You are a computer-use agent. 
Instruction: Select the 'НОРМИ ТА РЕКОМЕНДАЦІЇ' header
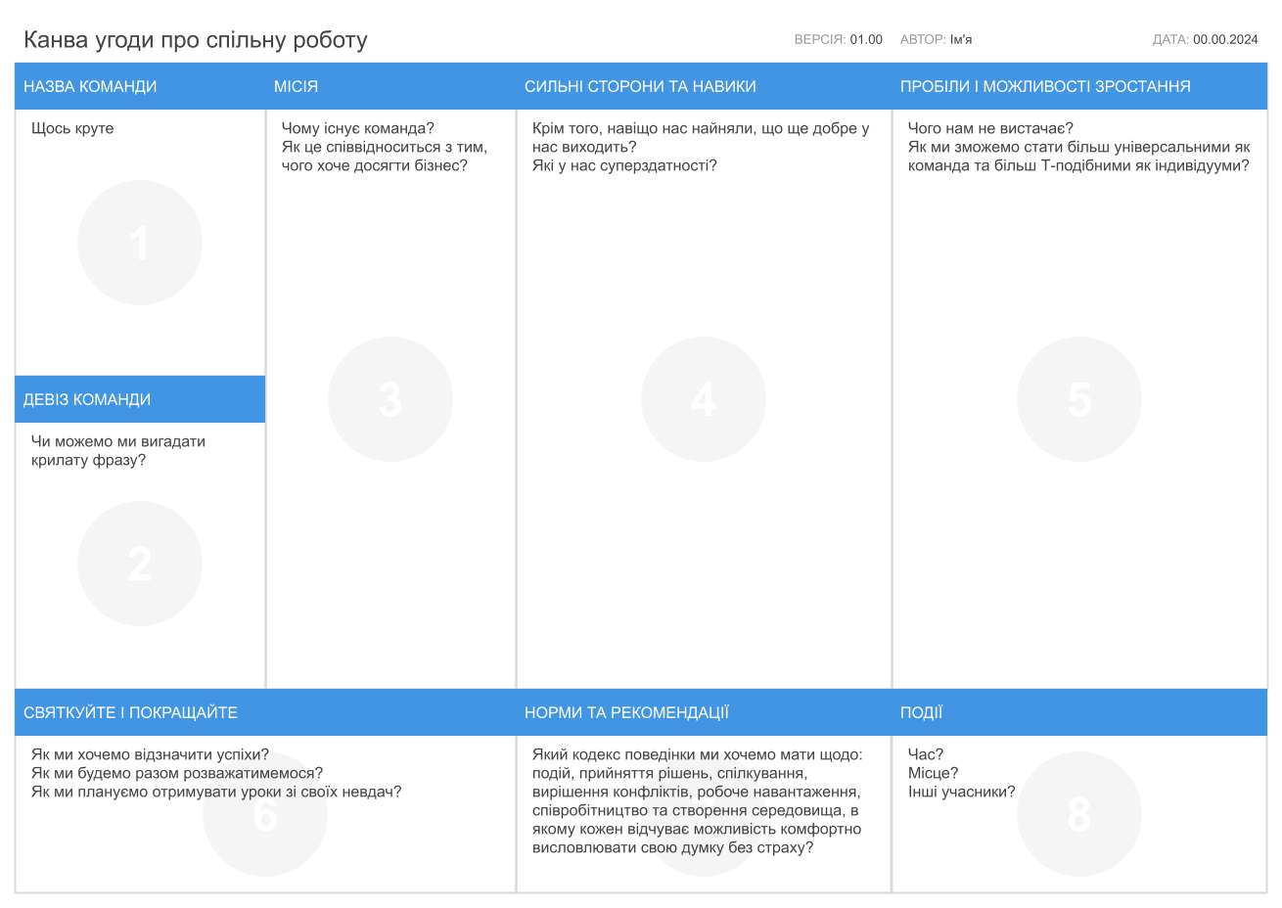[626, 712]
